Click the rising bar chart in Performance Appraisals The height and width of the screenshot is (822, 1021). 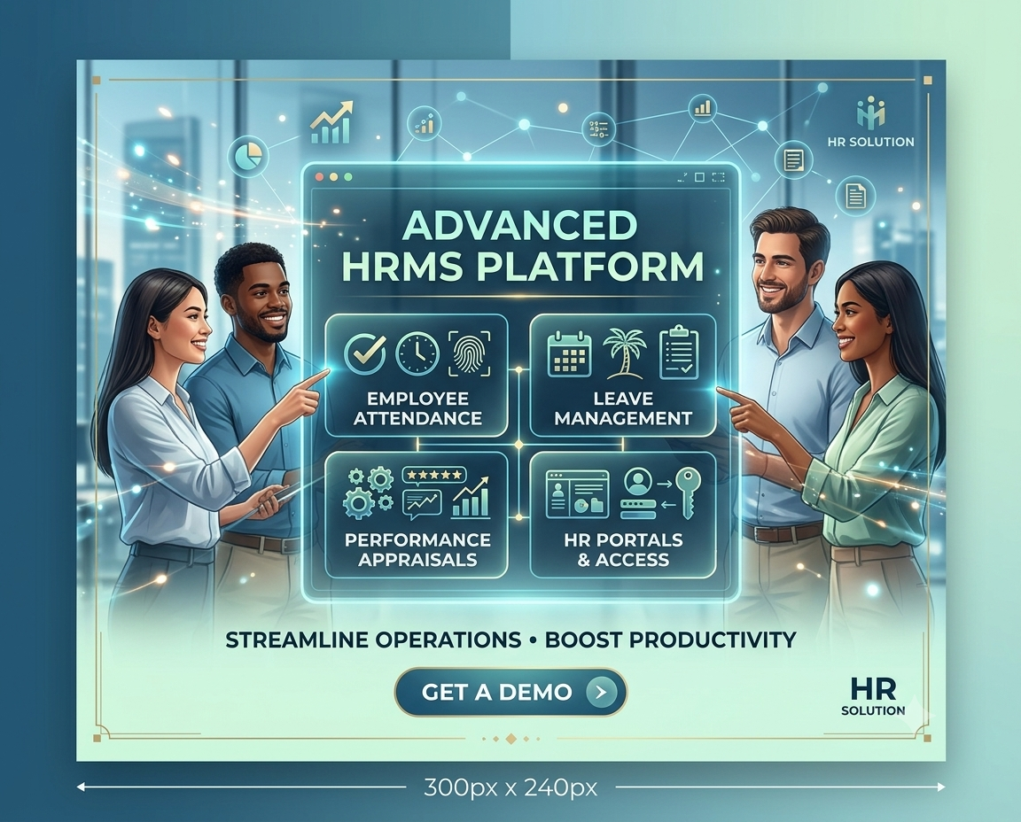[471, 497]
